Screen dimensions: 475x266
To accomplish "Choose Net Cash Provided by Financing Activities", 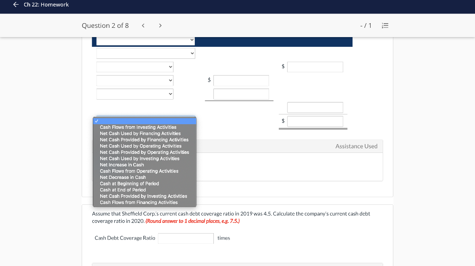I will click(144, 140).
